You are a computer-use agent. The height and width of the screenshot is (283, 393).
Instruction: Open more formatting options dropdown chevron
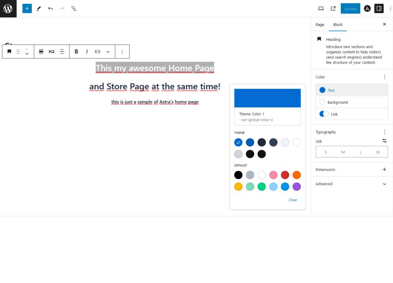click(x=108, y=51)
